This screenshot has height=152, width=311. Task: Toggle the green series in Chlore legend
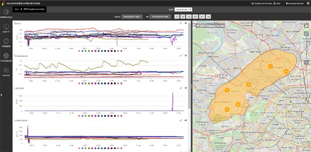pos(85,51)
